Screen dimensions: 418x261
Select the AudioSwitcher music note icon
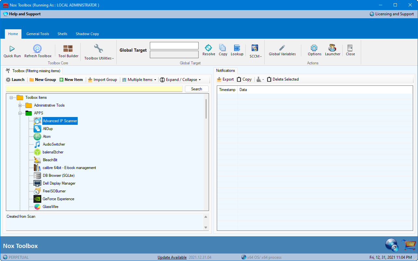pos(37,144)
